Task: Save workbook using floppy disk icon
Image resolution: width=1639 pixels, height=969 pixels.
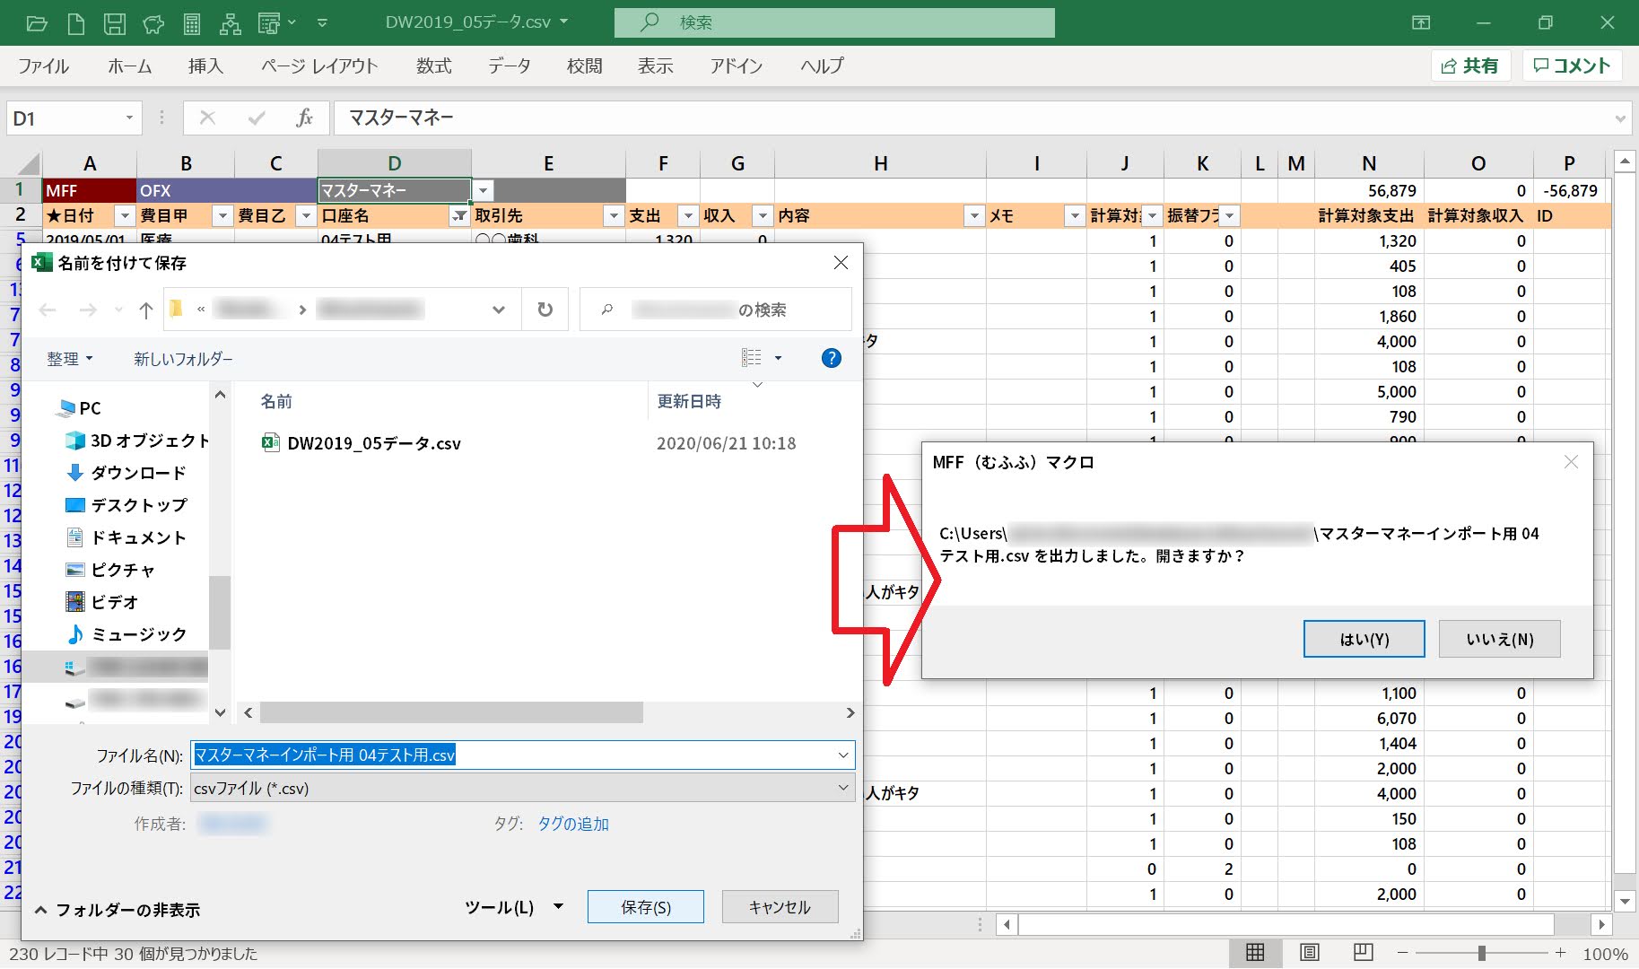Action: (x=115, y=23)
